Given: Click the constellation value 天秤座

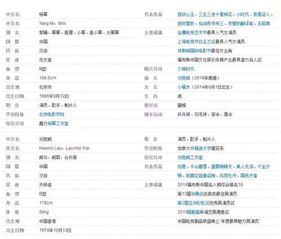Looking at the screenshot, I should tap(45, 185).
